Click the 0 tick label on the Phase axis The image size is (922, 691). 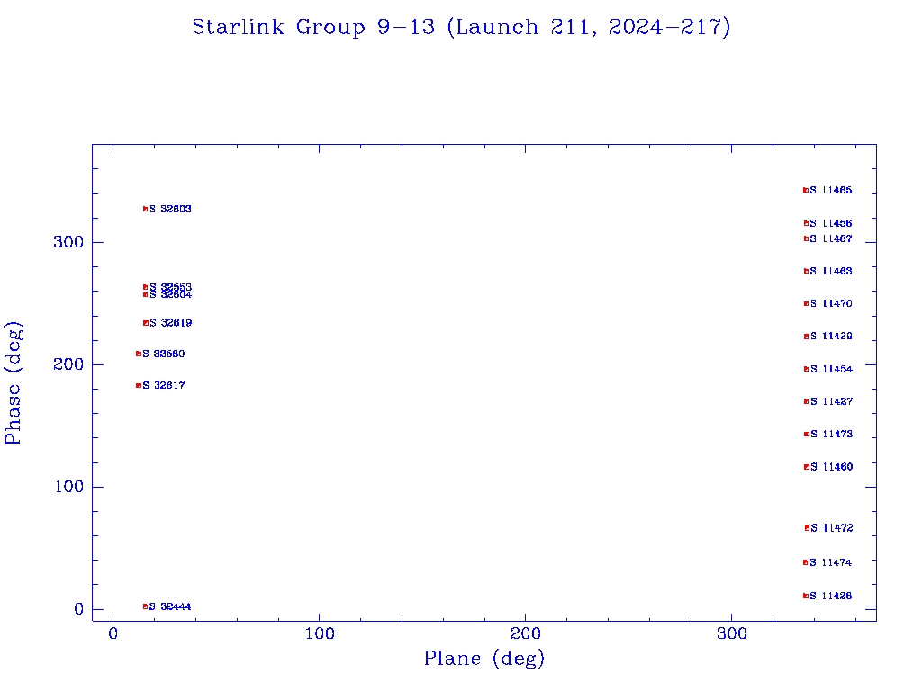coord(79,609)
